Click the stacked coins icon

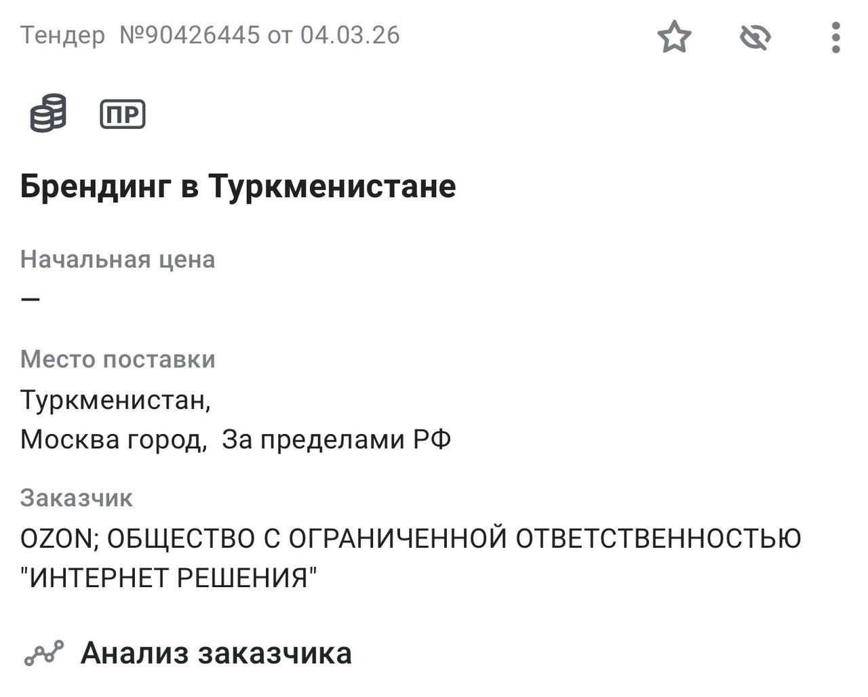coord(48,113)
